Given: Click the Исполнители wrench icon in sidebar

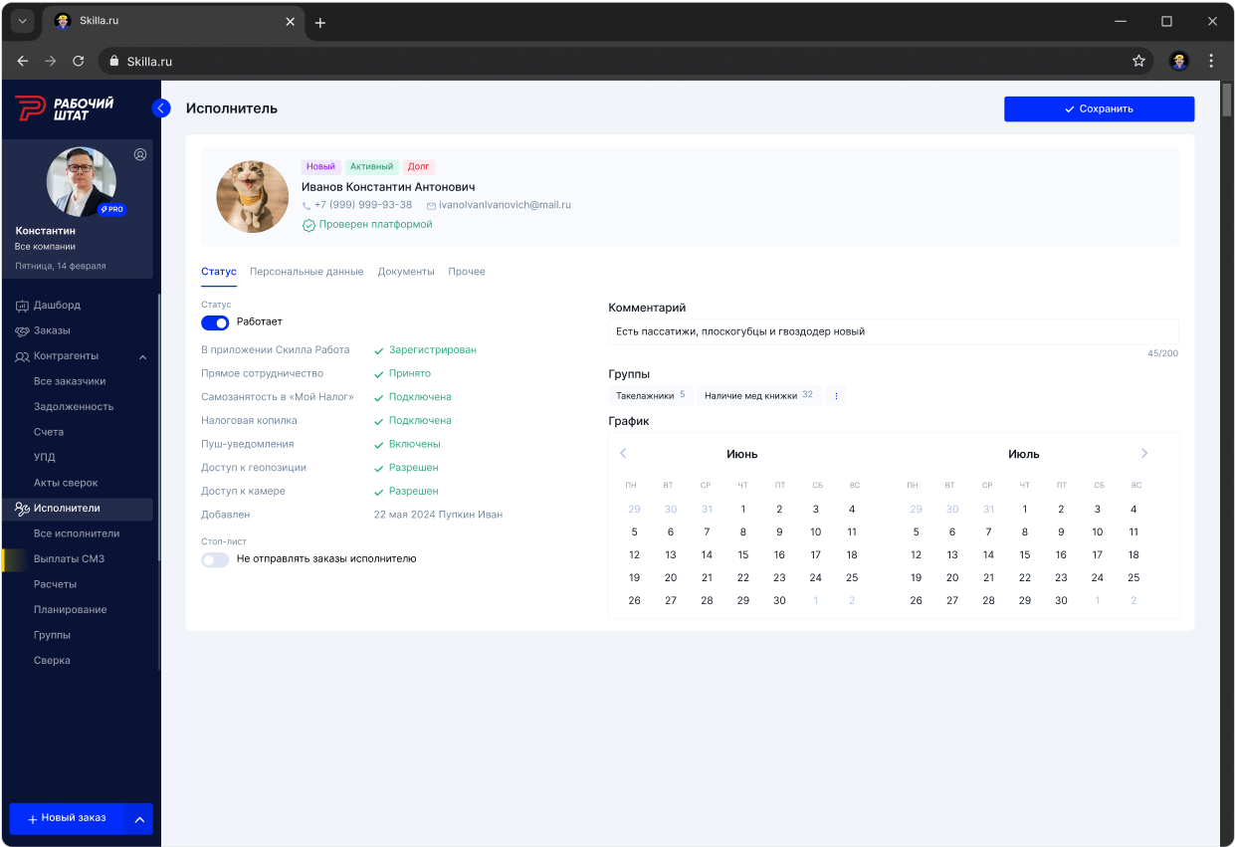Looking at the screenshot, I should (21, 508).
